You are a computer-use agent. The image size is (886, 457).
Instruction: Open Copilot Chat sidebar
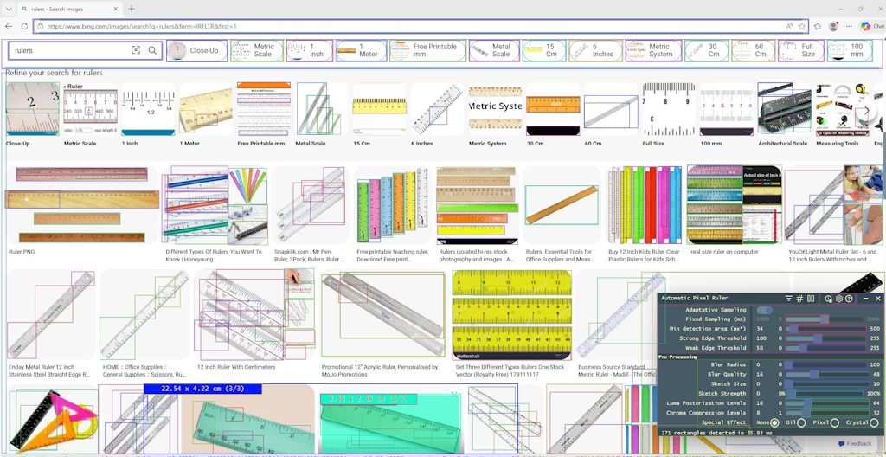(x=872, y=27)
